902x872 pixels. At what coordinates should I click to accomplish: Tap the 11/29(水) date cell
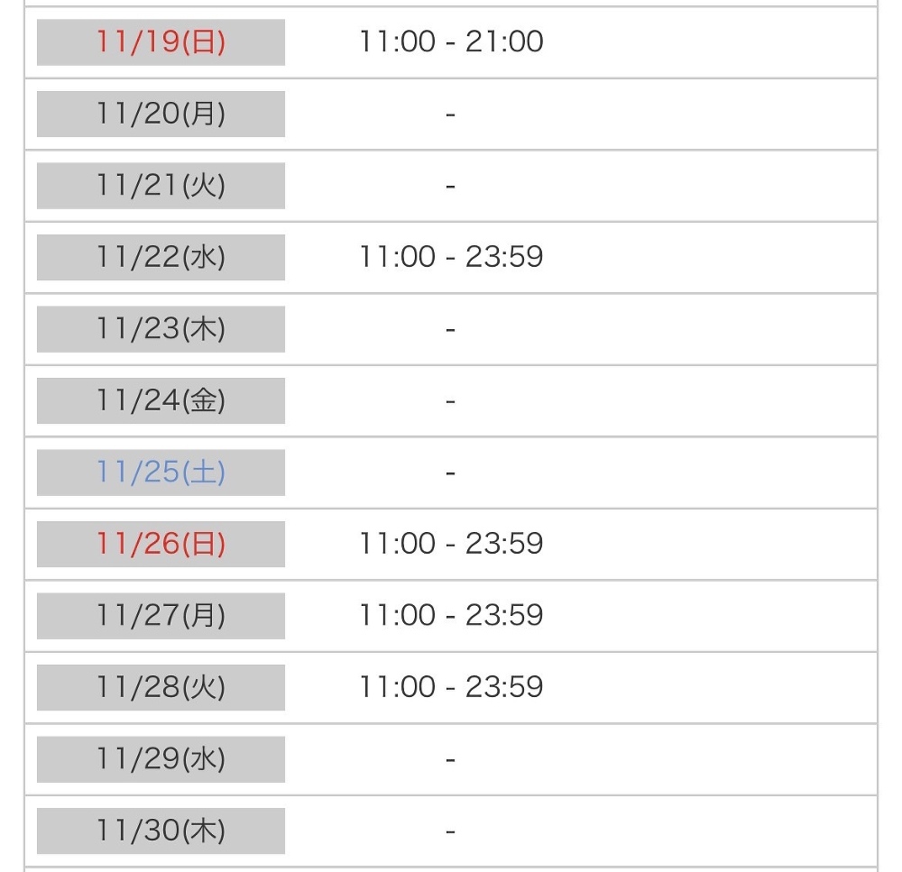pos(161,759)
